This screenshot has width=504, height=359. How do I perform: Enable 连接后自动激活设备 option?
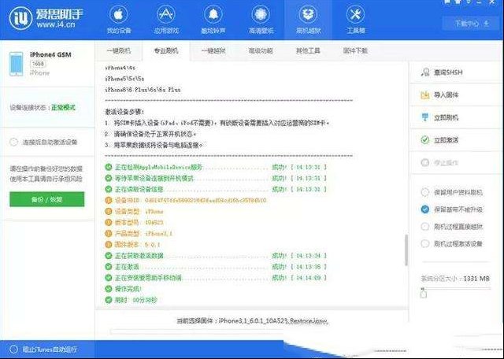point(13,142)
